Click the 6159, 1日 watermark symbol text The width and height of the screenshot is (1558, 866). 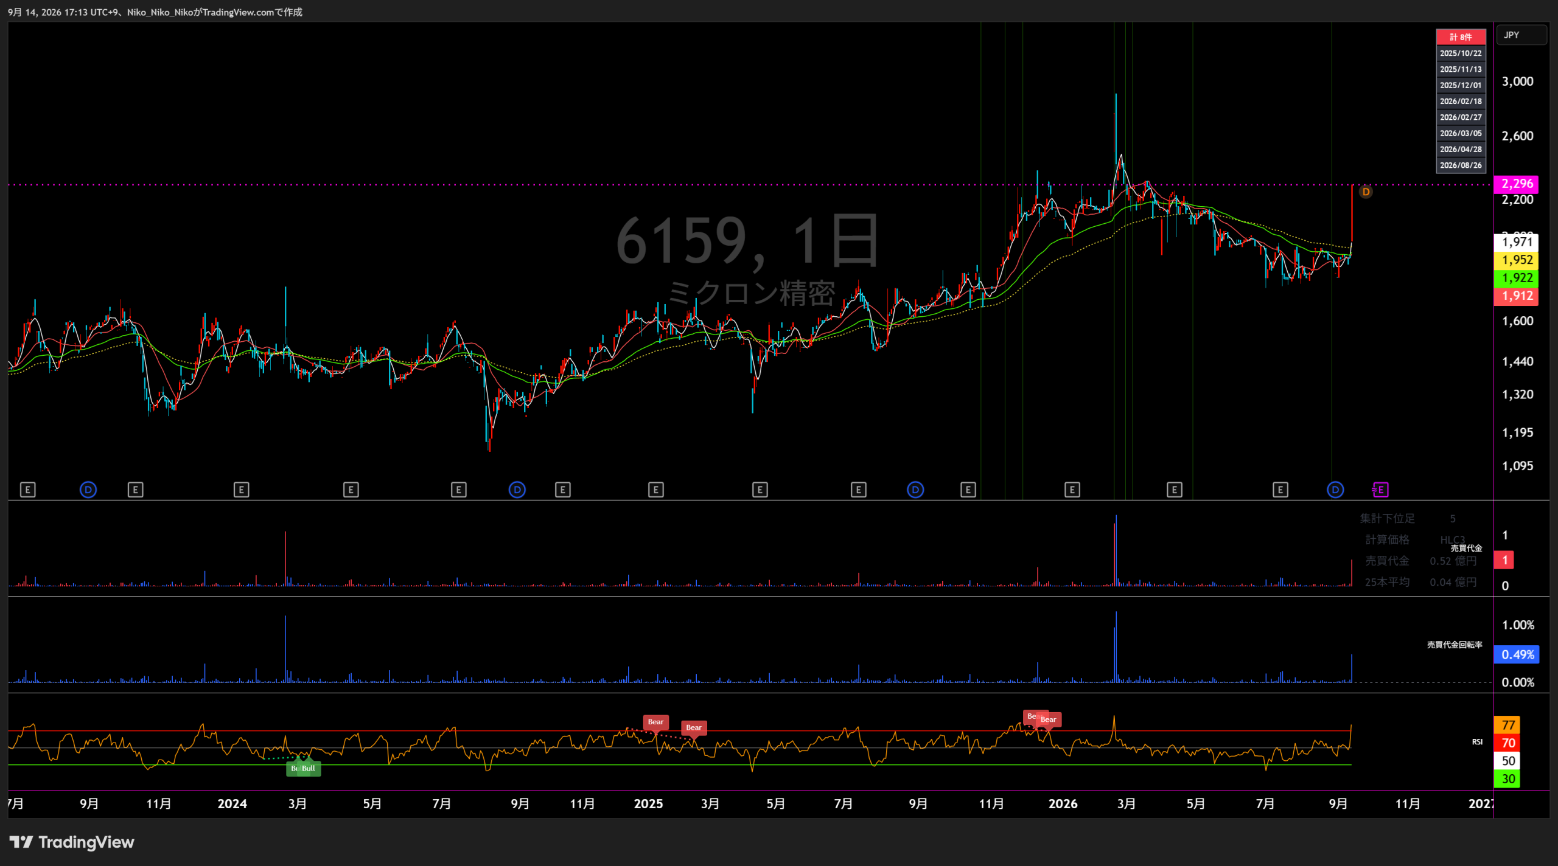pyautogui.click(x=747, y=241)
